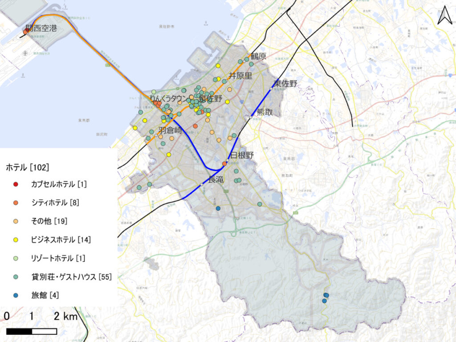Click the yellow ビジネスホテル legend swatch
456x342 pixels.
[x=16, y=240]
